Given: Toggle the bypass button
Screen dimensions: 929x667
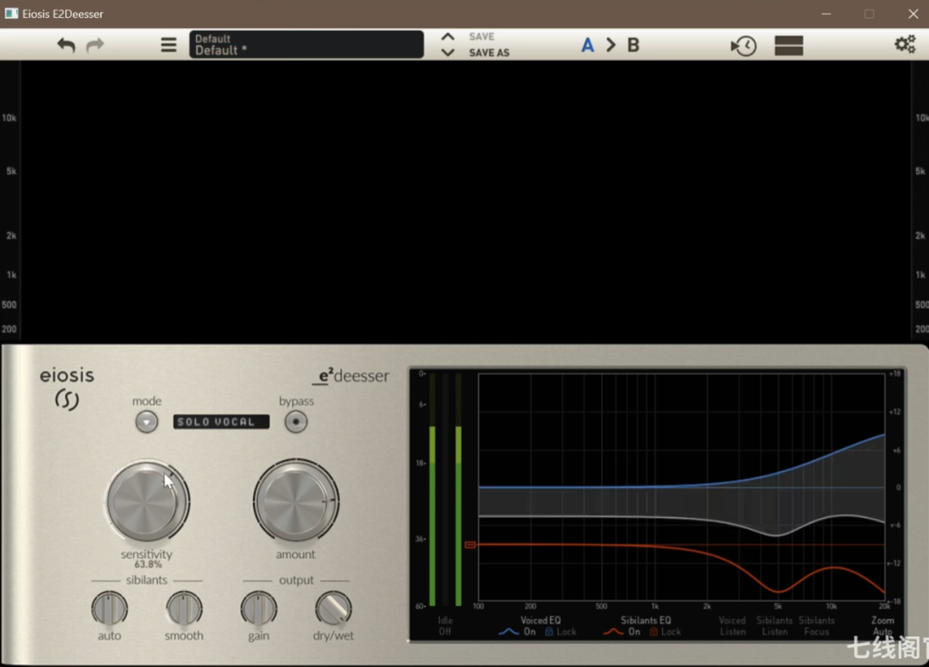Looking at the screenshot, I should 296,422.
